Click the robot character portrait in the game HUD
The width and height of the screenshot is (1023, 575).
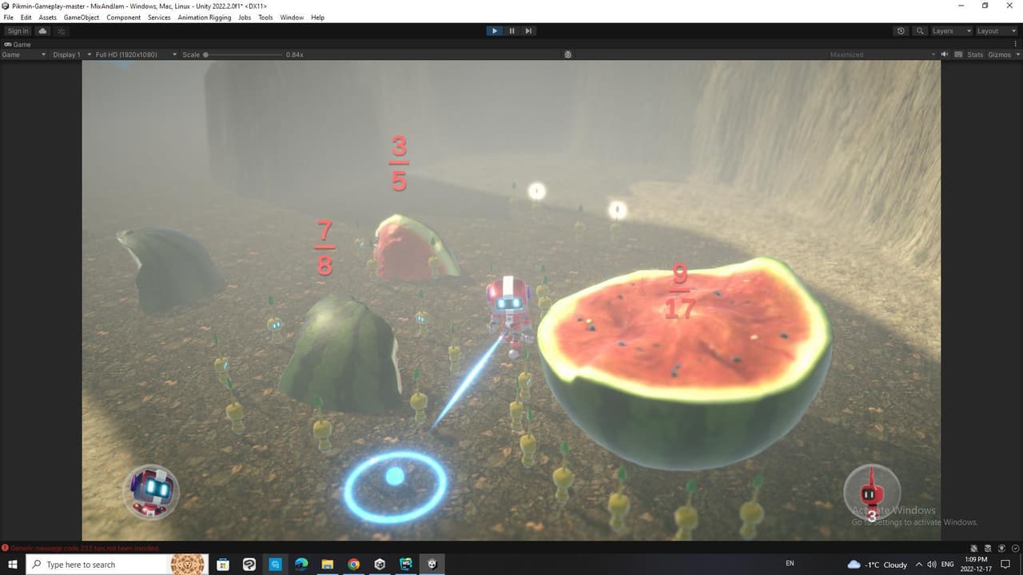(151, 491)
